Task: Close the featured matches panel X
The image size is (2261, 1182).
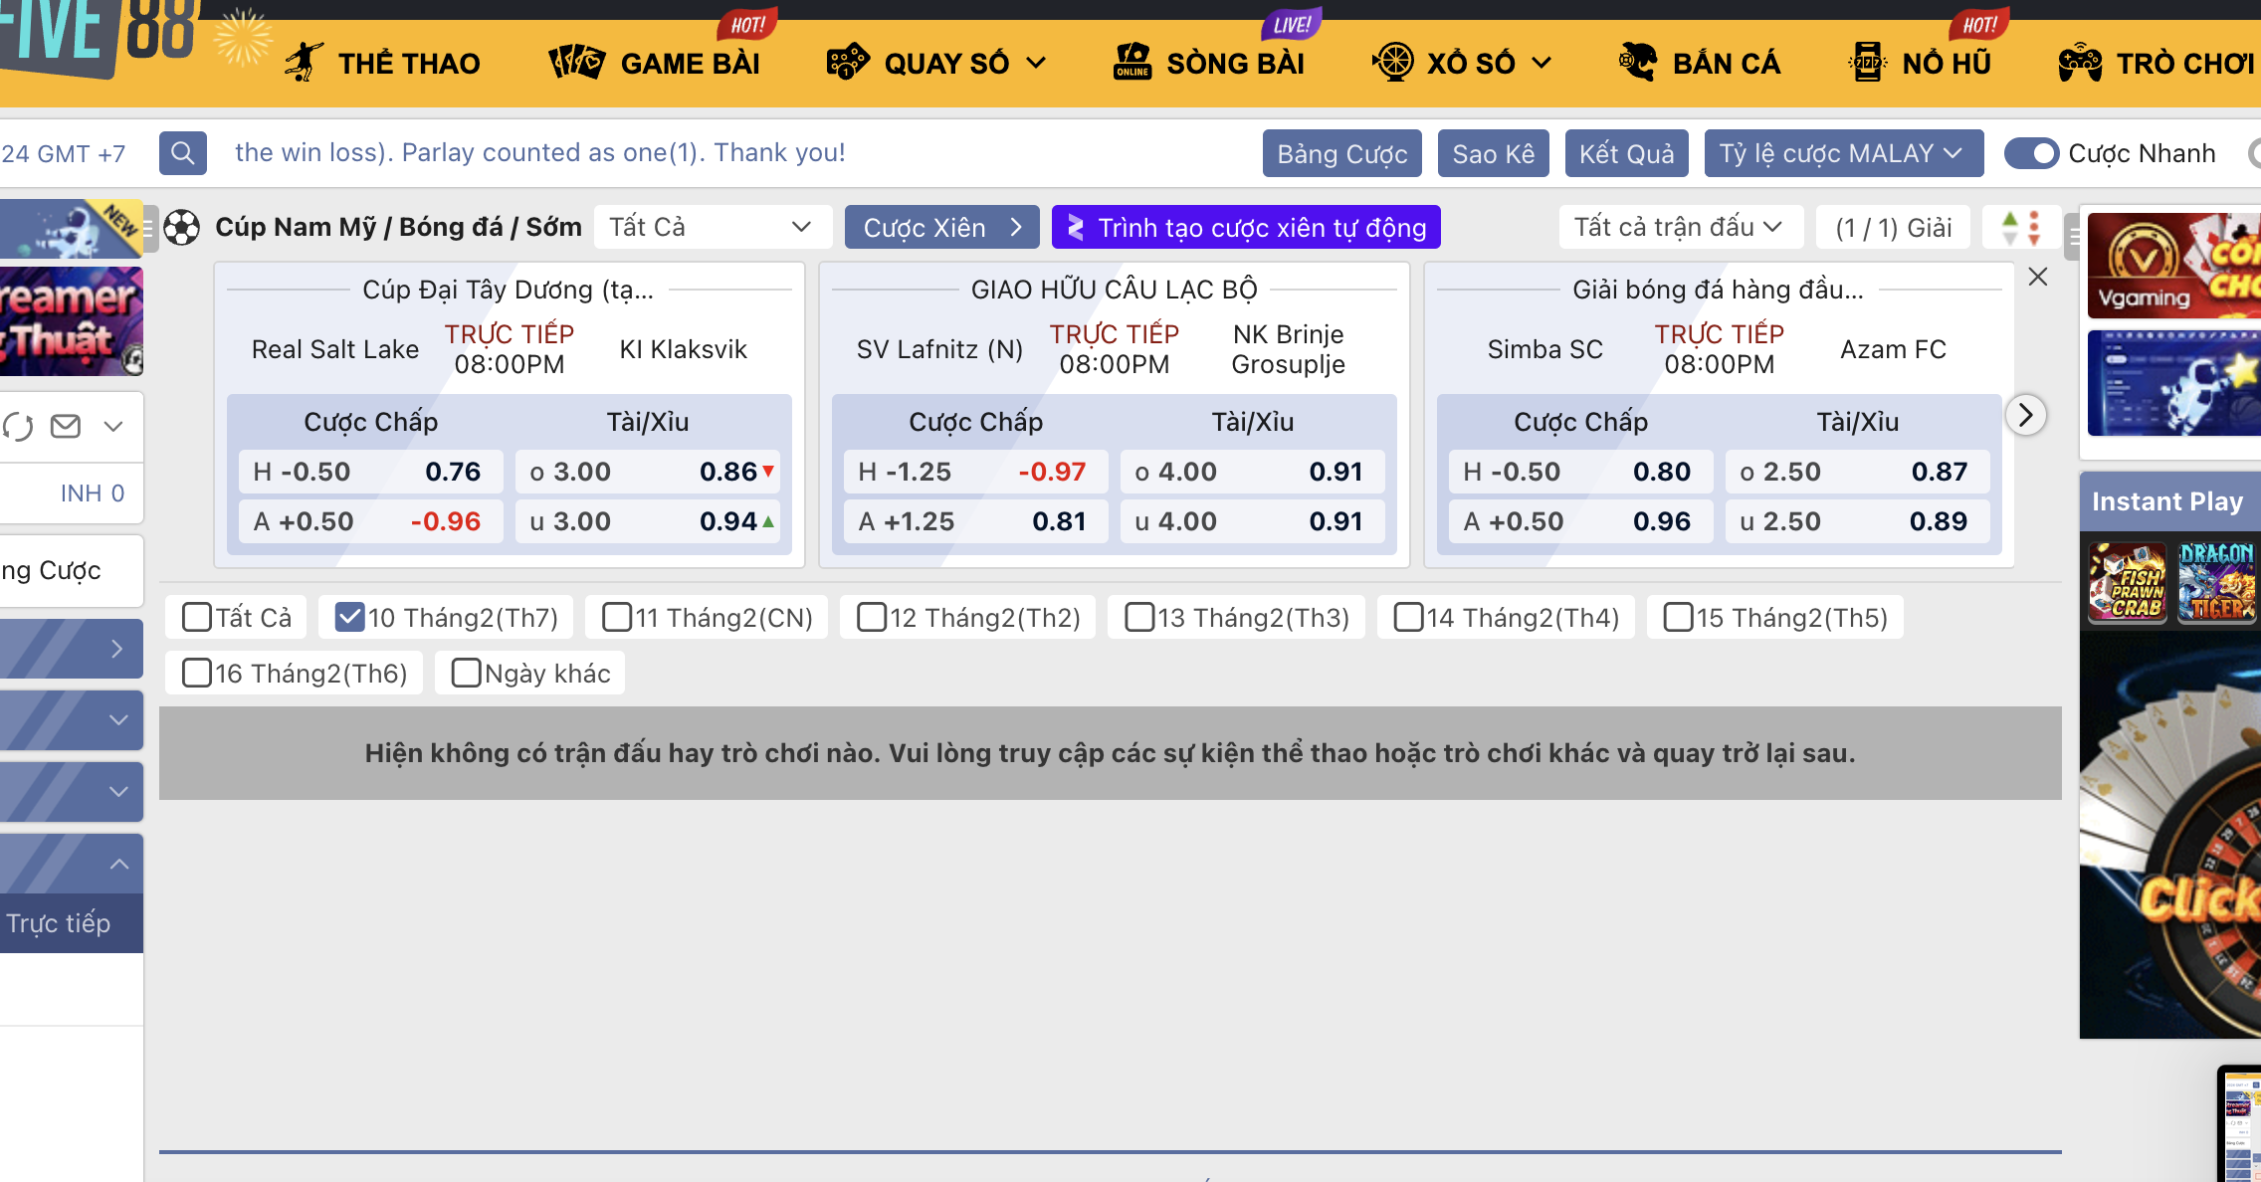Action: [x=2037, y=277]
